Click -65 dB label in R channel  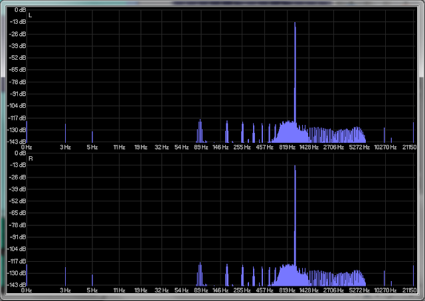18,213
